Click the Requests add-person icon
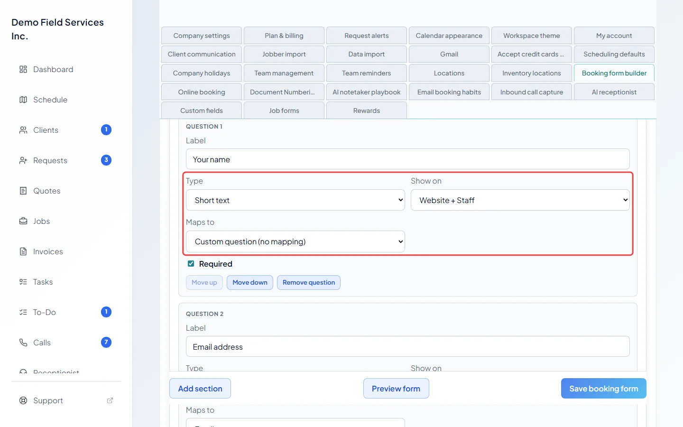 [23, 160]
